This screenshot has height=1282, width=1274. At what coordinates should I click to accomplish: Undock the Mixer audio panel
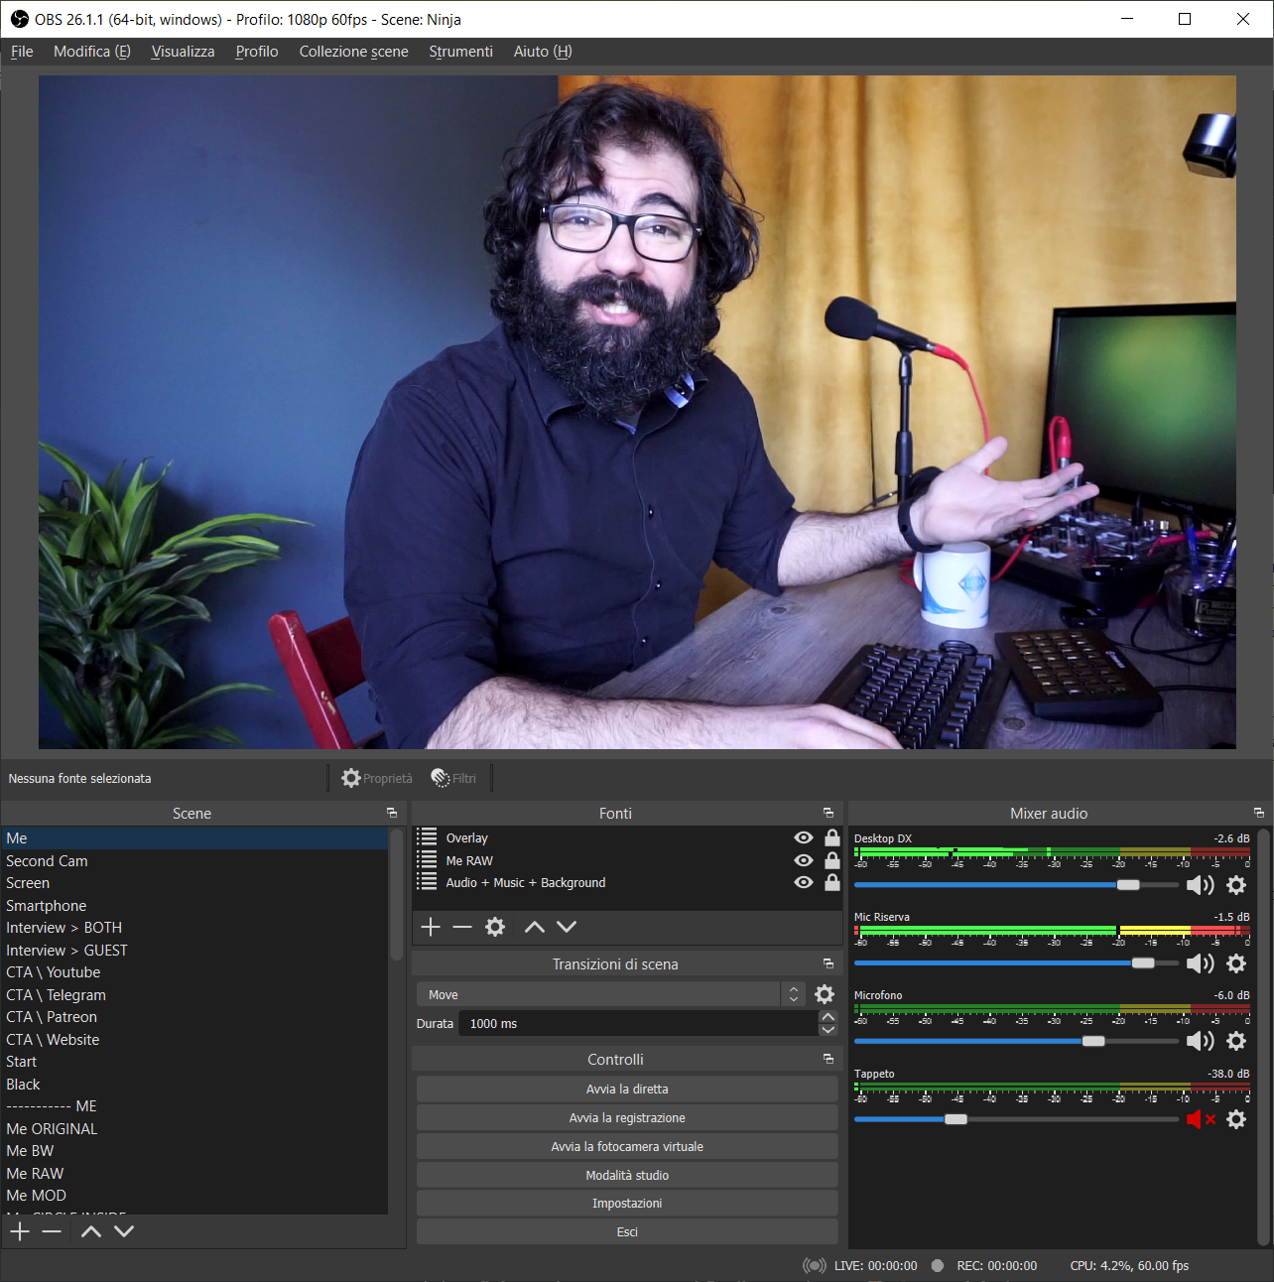[1259, 813]
